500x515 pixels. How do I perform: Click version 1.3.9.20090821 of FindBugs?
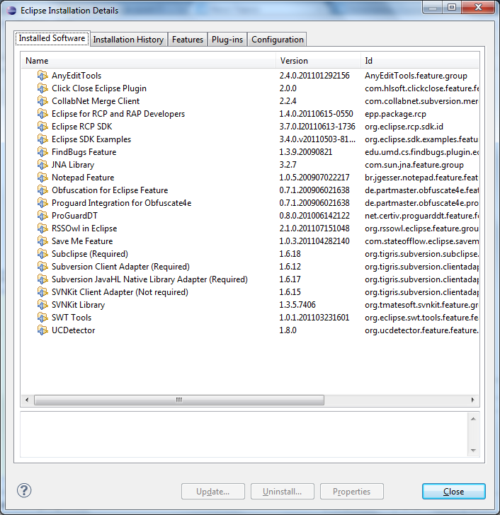point(306,152)
